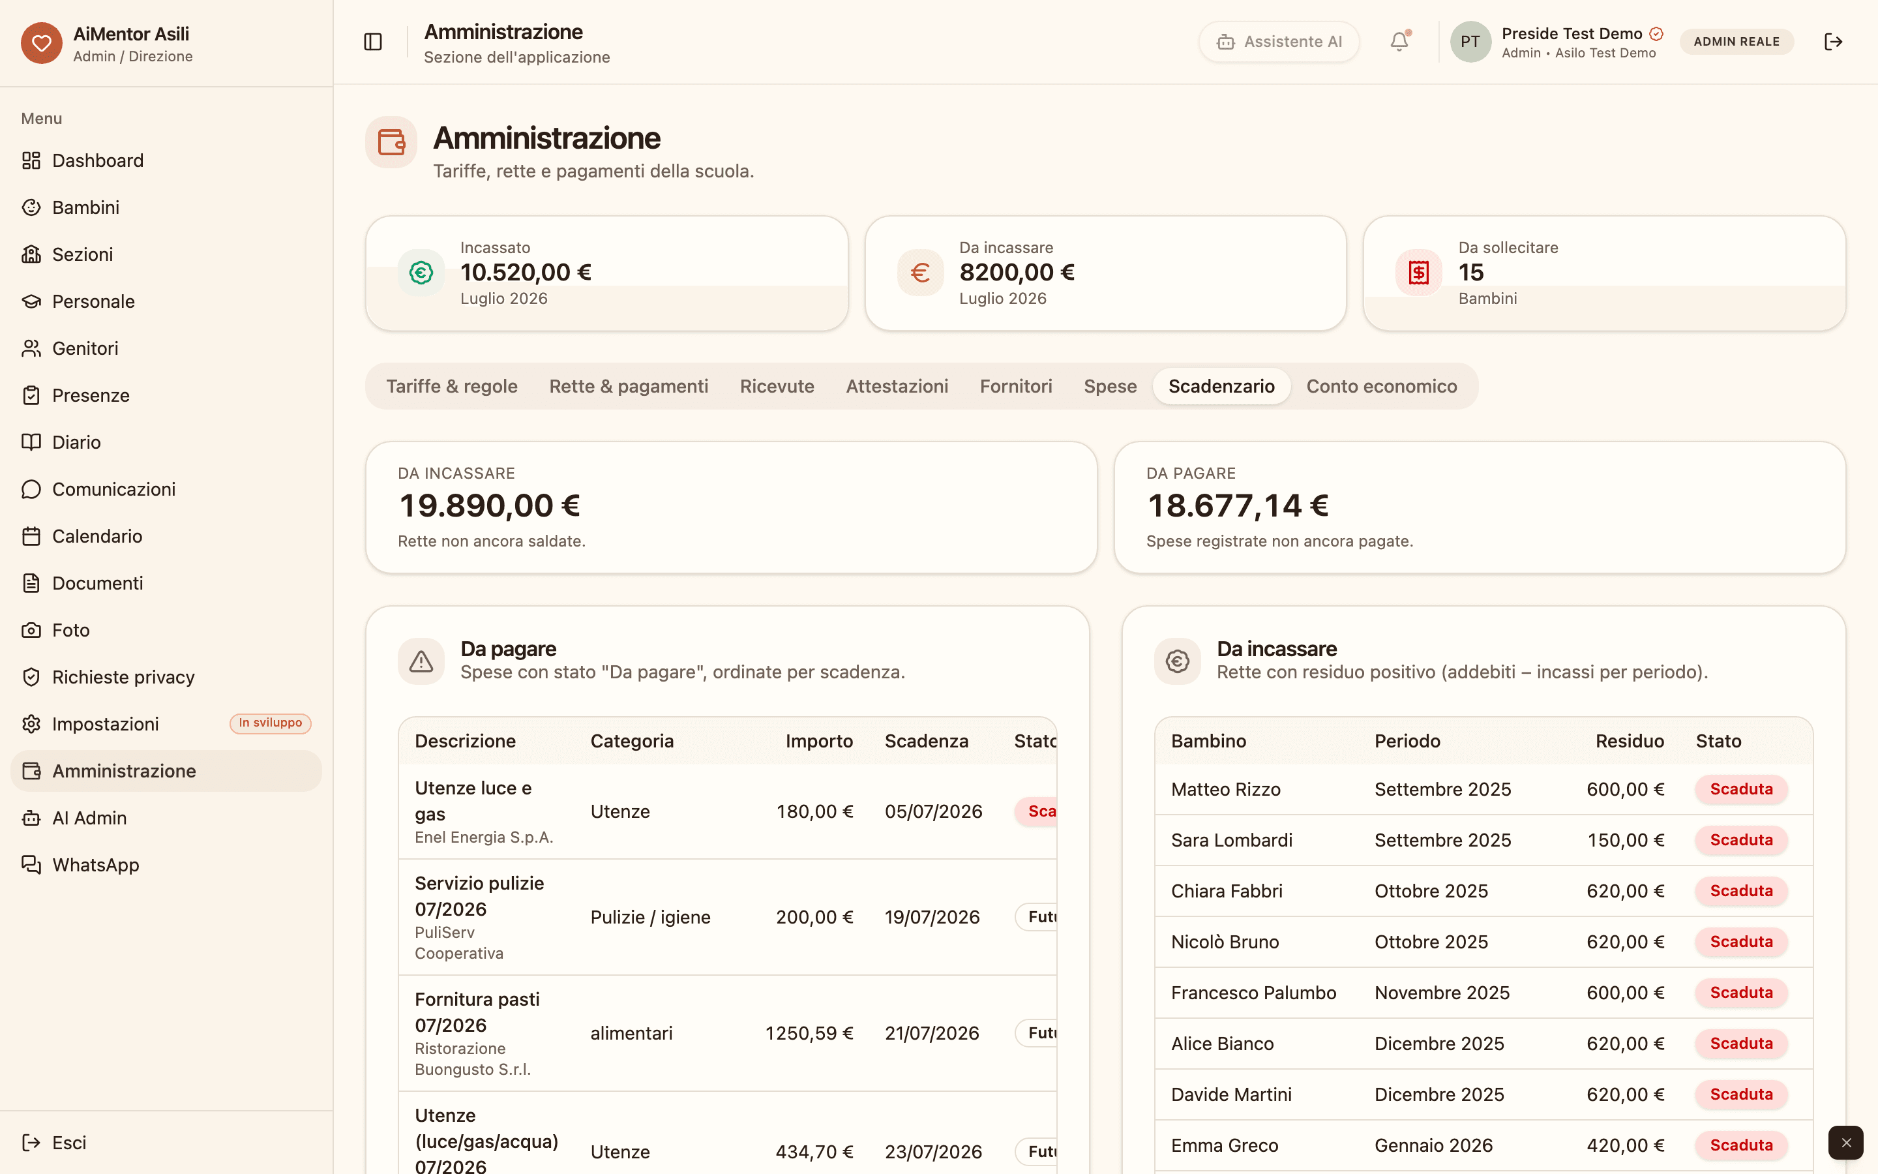Open the Assistente AI button
Image resolution: width=1878 pixels, height=1174 pixels.
click(x=1279, y=42)
